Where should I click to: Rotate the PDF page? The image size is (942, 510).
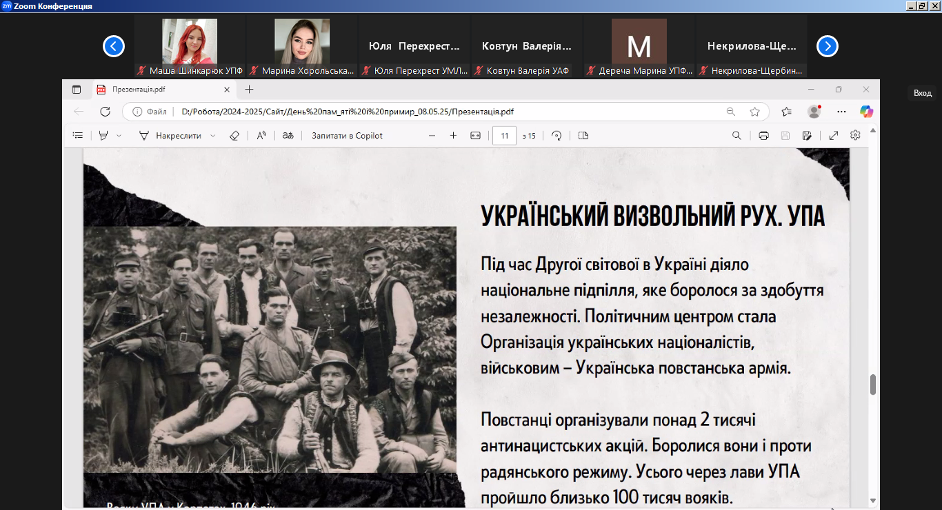pyautogui.click(x=557, y=136)
